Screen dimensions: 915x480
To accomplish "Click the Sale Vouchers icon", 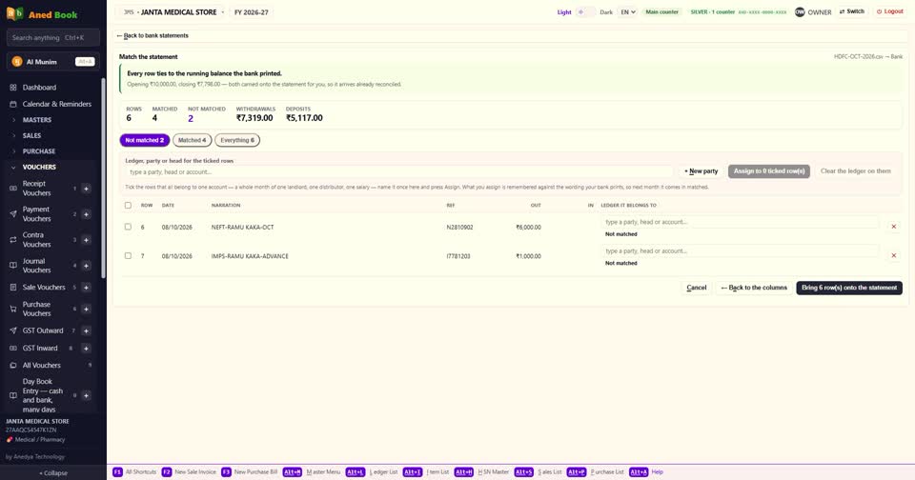I will 12,287.
